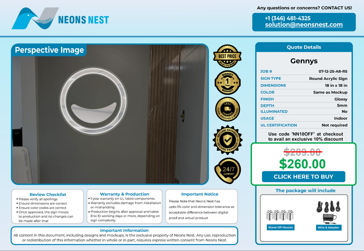Viewport: 364px width, 251px height.
Task: Click the Perspective Image heading
Action: click(x=49, y=50)
